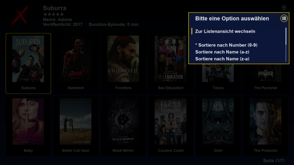This screenshot has height=165, width=294.
Task: Select the Frontiera series thumbnail
Action: [x=123, y=59]
